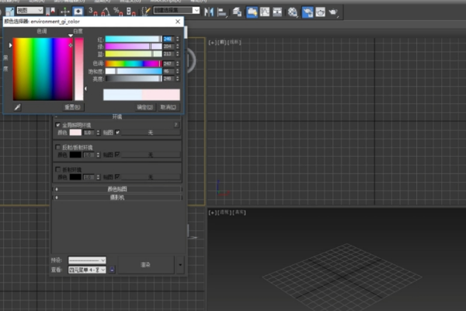Enable the reflection/refraction environment checkbox

[58, 147]
